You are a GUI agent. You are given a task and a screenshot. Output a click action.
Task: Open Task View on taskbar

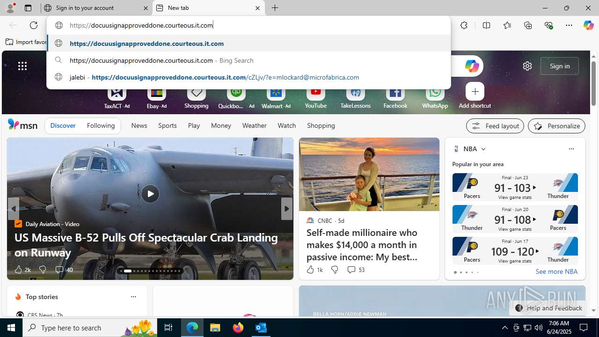pyautogui.click(x=168, y=328)
